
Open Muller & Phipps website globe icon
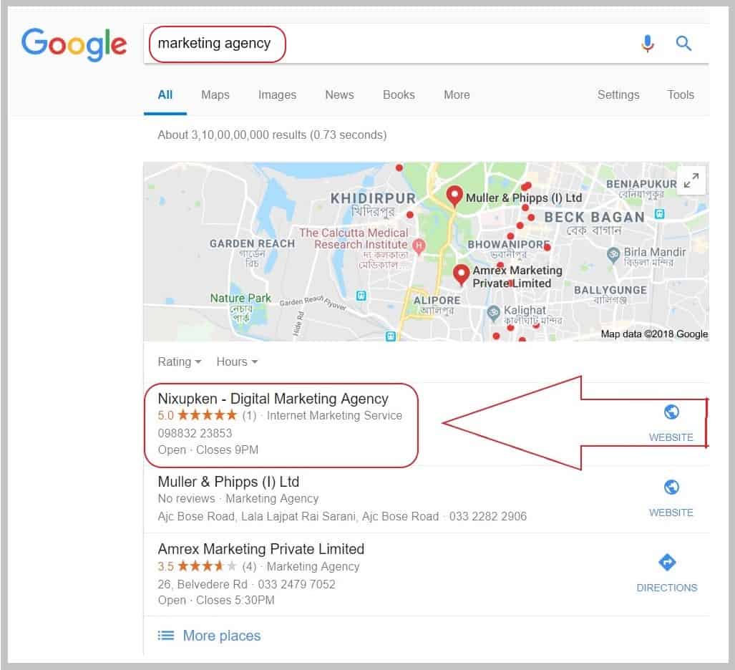[x=671, y=487]
